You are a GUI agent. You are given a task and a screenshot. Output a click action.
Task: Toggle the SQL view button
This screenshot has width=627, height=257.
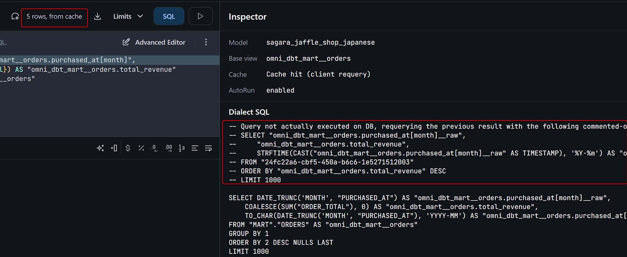coord(169,17)
